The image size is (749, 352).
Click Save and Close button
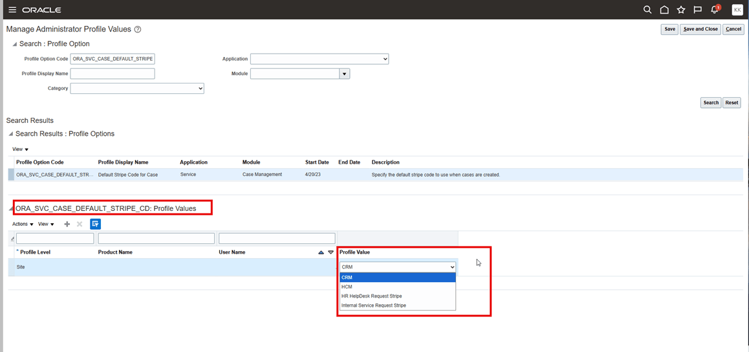[x=700, y=29]
